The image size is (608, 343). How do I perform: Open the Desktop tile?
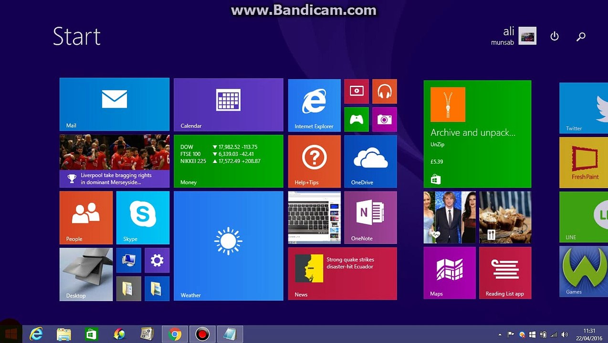click(86, 274)
